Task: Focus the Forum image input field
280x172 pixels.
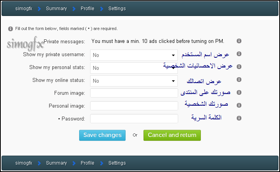Action: point(134,93)
